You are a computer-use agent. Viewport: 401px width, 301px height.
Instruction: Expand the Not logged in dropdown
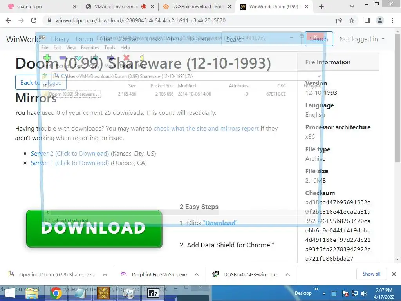tap(362, 39)
